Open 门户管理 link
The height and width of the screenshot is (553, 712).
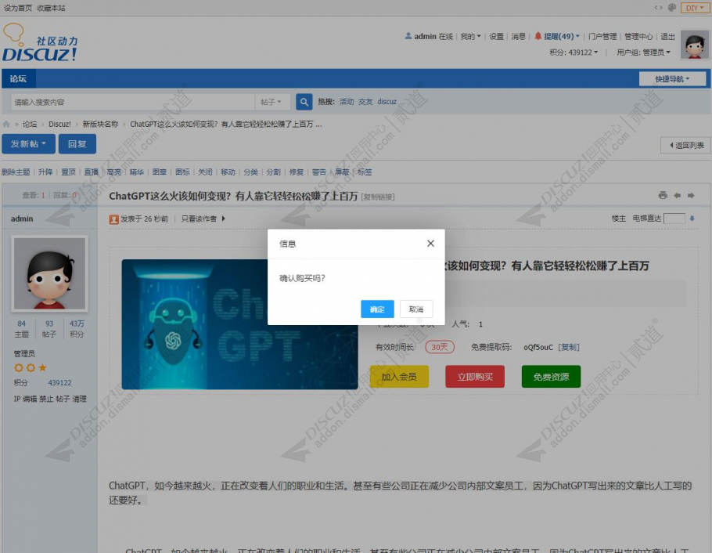(602, 36)
